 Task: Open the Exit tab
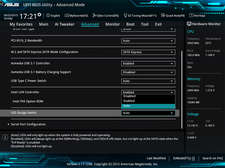158,24
